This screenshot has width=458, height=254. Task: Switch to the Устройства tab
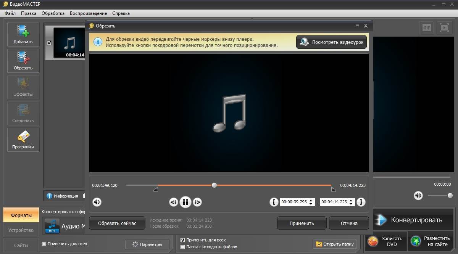[21, 230]
